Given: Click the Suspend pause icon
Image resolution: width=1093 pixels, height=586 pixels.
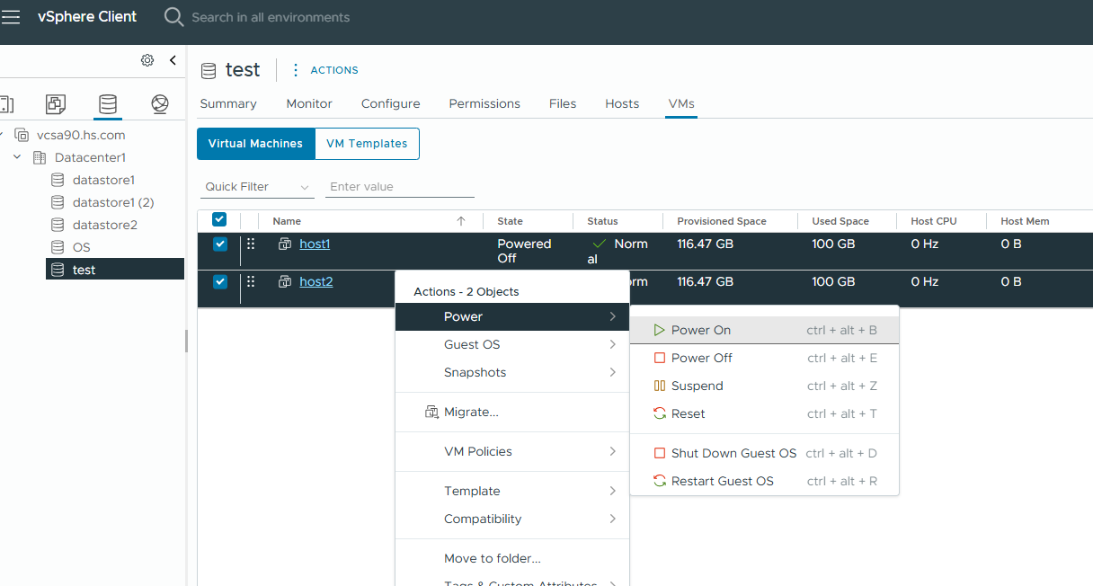Looking at the screenshot, I should 659,386.
